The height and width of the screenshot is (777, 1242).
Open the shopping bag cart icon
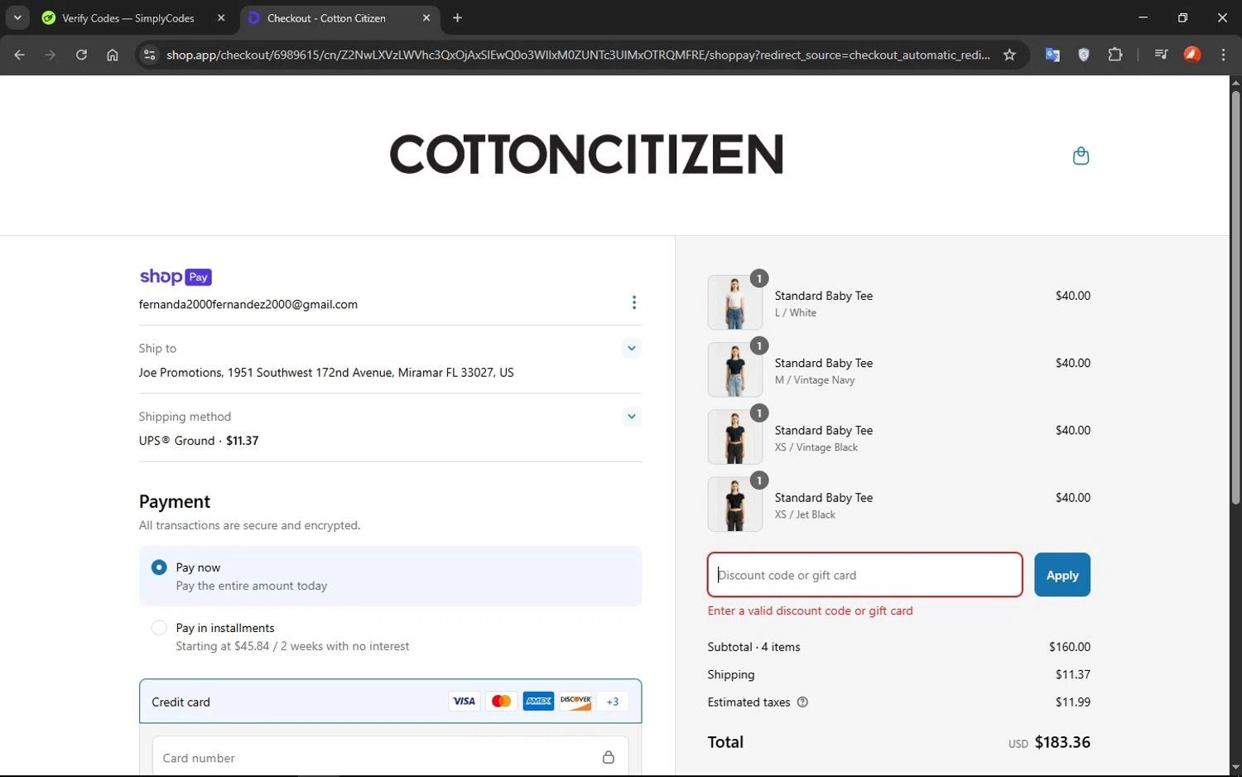coord(1081,156)
